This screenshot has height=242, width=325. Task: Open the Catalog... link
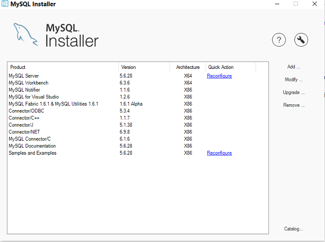[293, 229]
